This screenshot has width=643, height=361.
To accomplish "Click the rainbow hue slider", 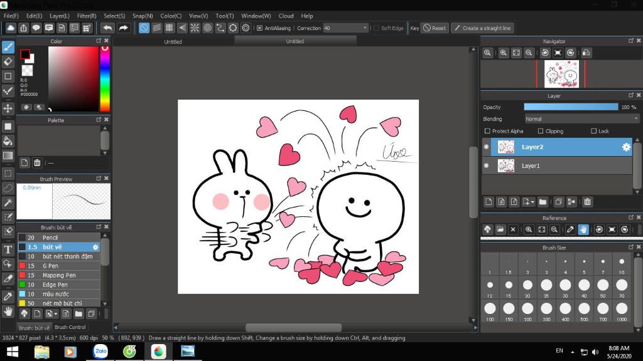I will (x=105, y=78).
